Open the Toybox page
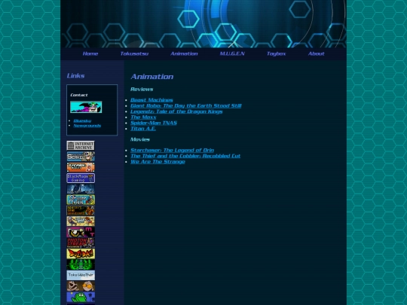407x305 pixels. coord(277,53)
